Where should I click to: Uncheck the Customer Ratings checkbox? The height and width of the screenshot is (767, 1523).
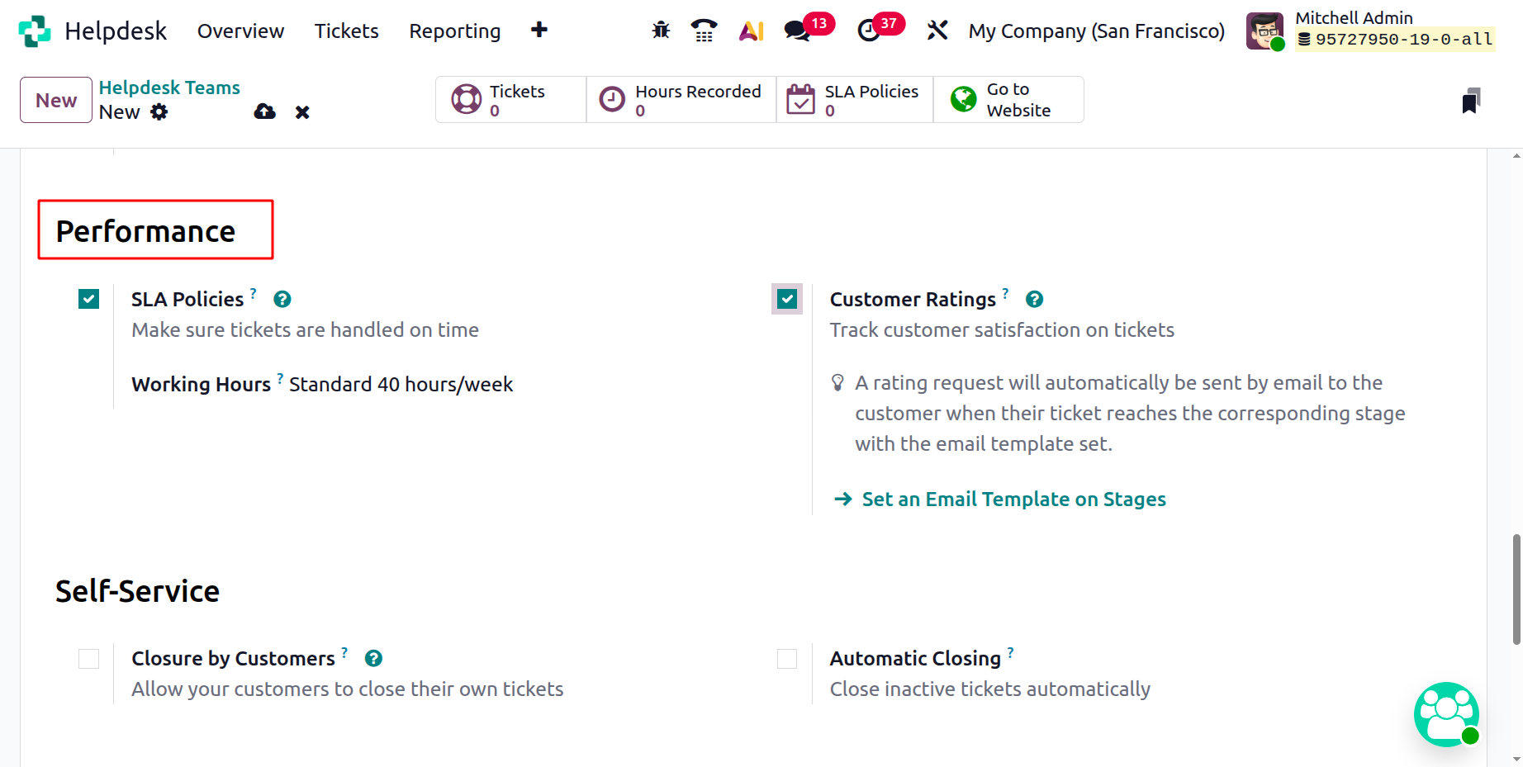[787, 299]
